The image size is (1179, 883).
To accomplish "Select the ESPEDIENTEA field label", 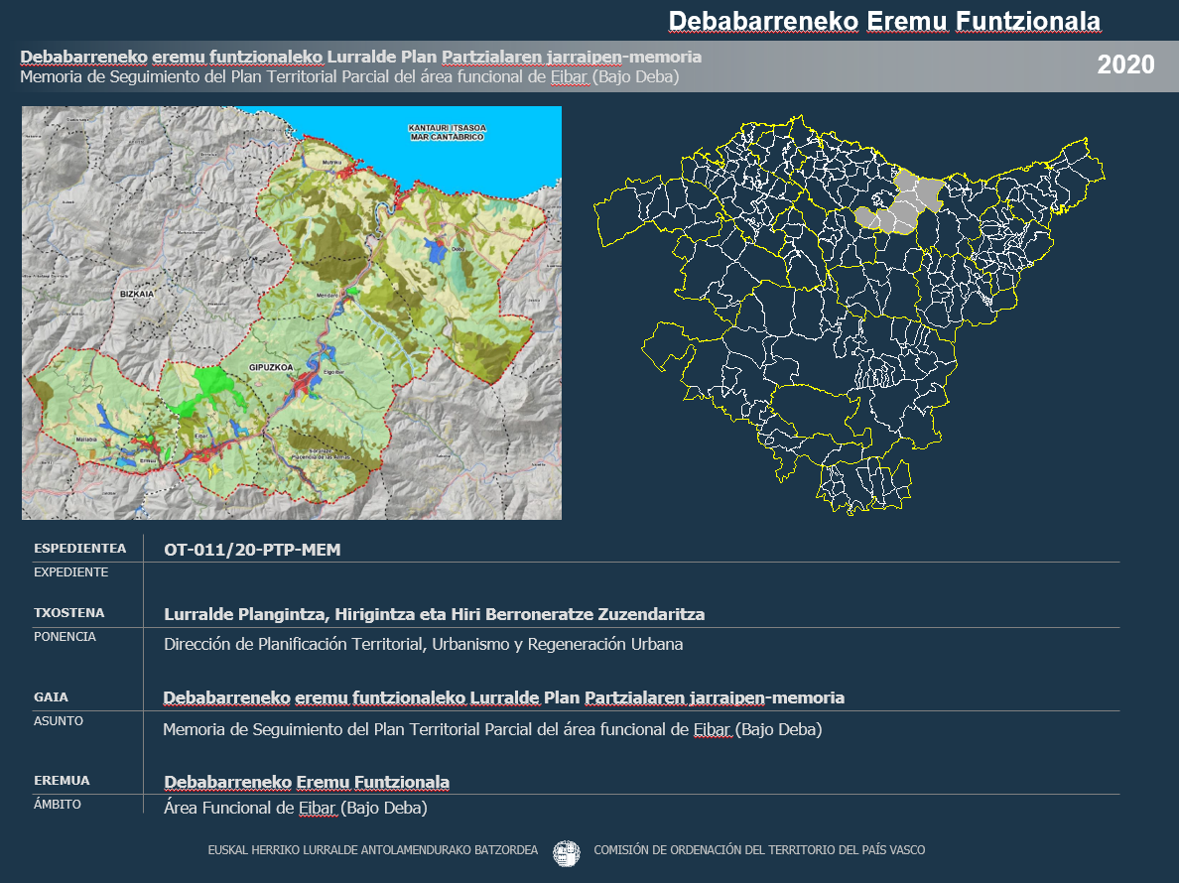I will click(x=80, y=548).
